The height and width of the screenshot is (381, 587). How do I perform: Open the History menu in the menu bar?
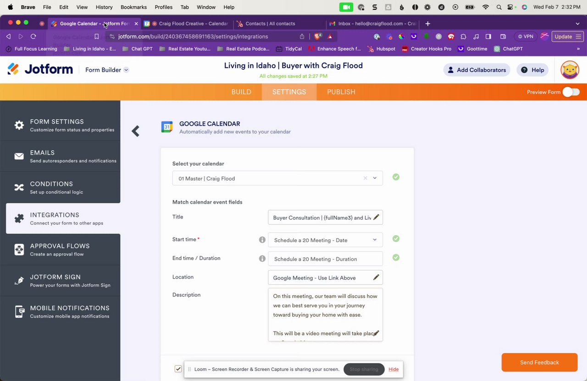[x=104, y=7]
